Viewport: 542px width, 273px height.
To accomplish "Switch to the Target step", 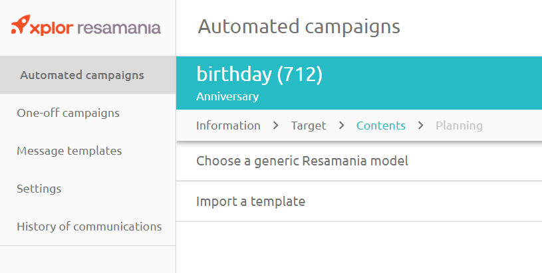I will (309, 126).
